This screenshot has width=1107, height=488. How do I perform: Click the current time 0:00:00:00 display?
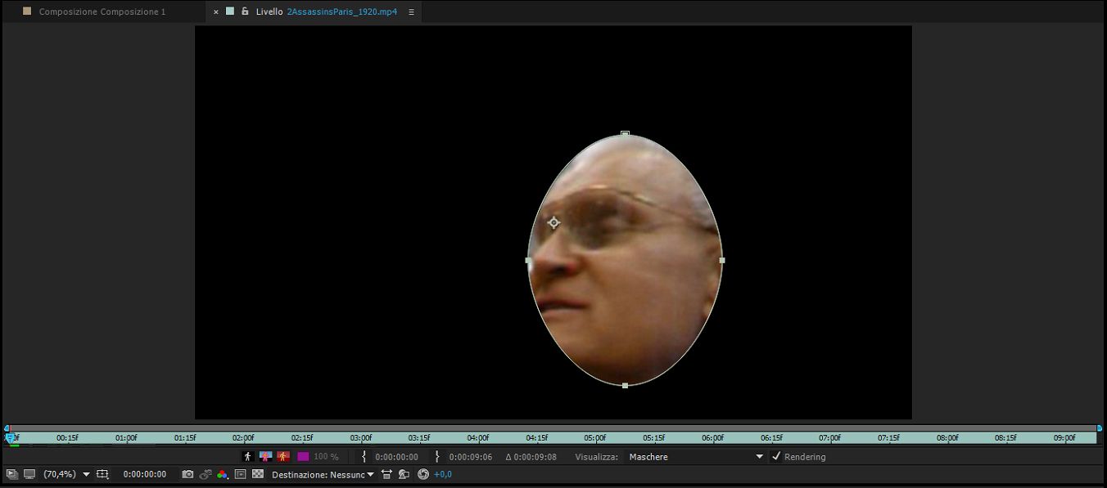tap(145, 474)
